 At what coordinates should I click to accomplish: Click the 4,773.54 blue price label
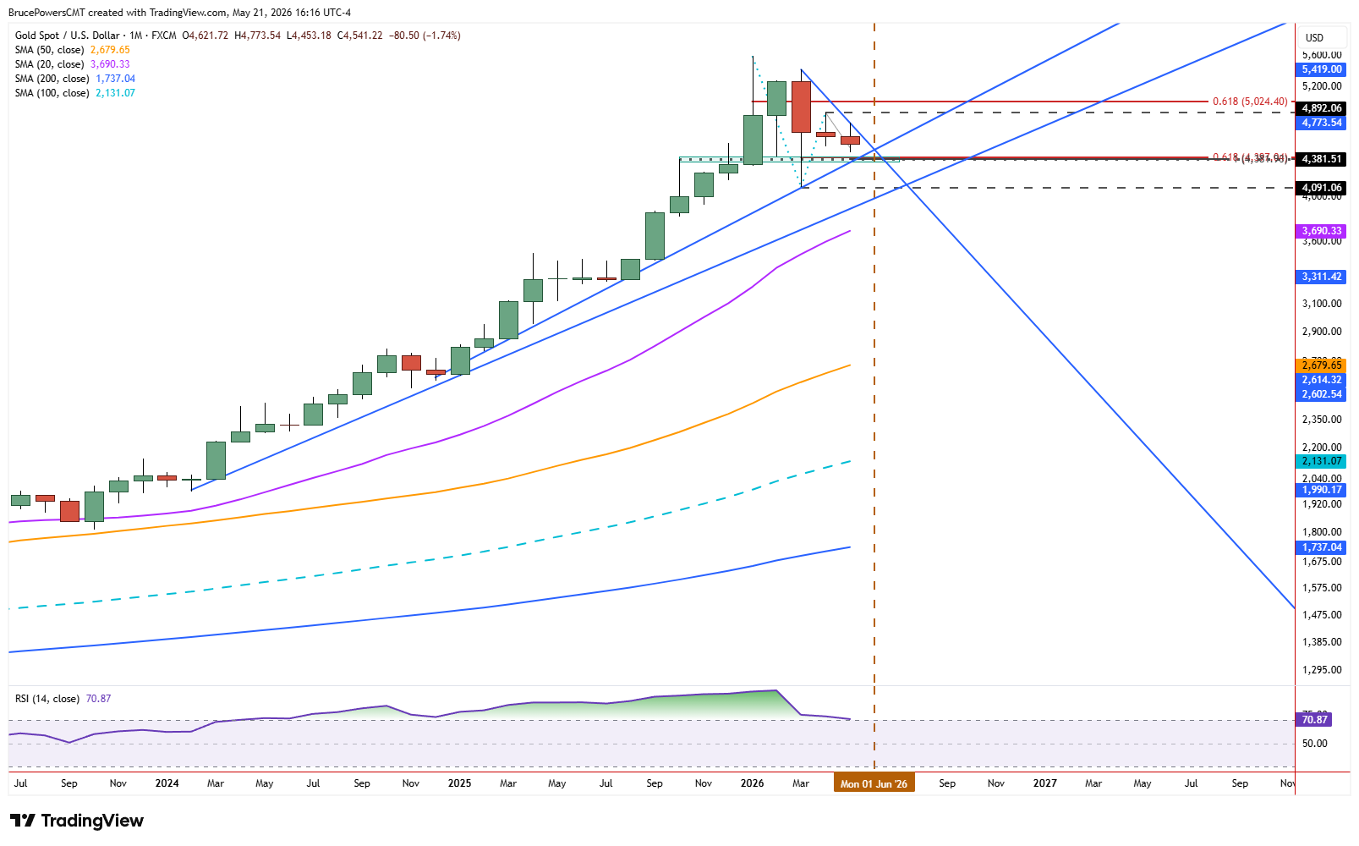point(1321,123)
